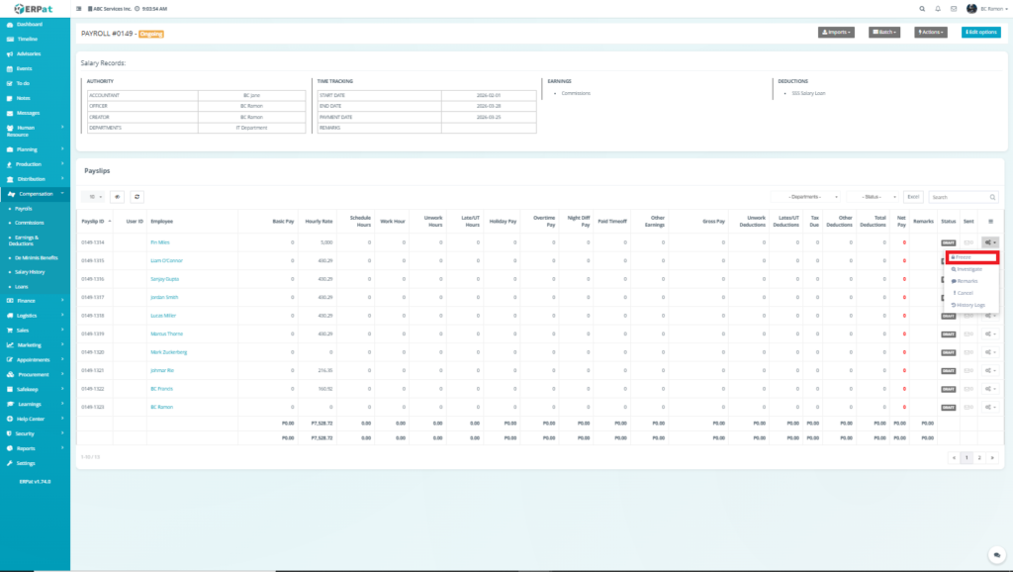
Task: Choose History Logs in the action menu
Action: tap(969, 305)
